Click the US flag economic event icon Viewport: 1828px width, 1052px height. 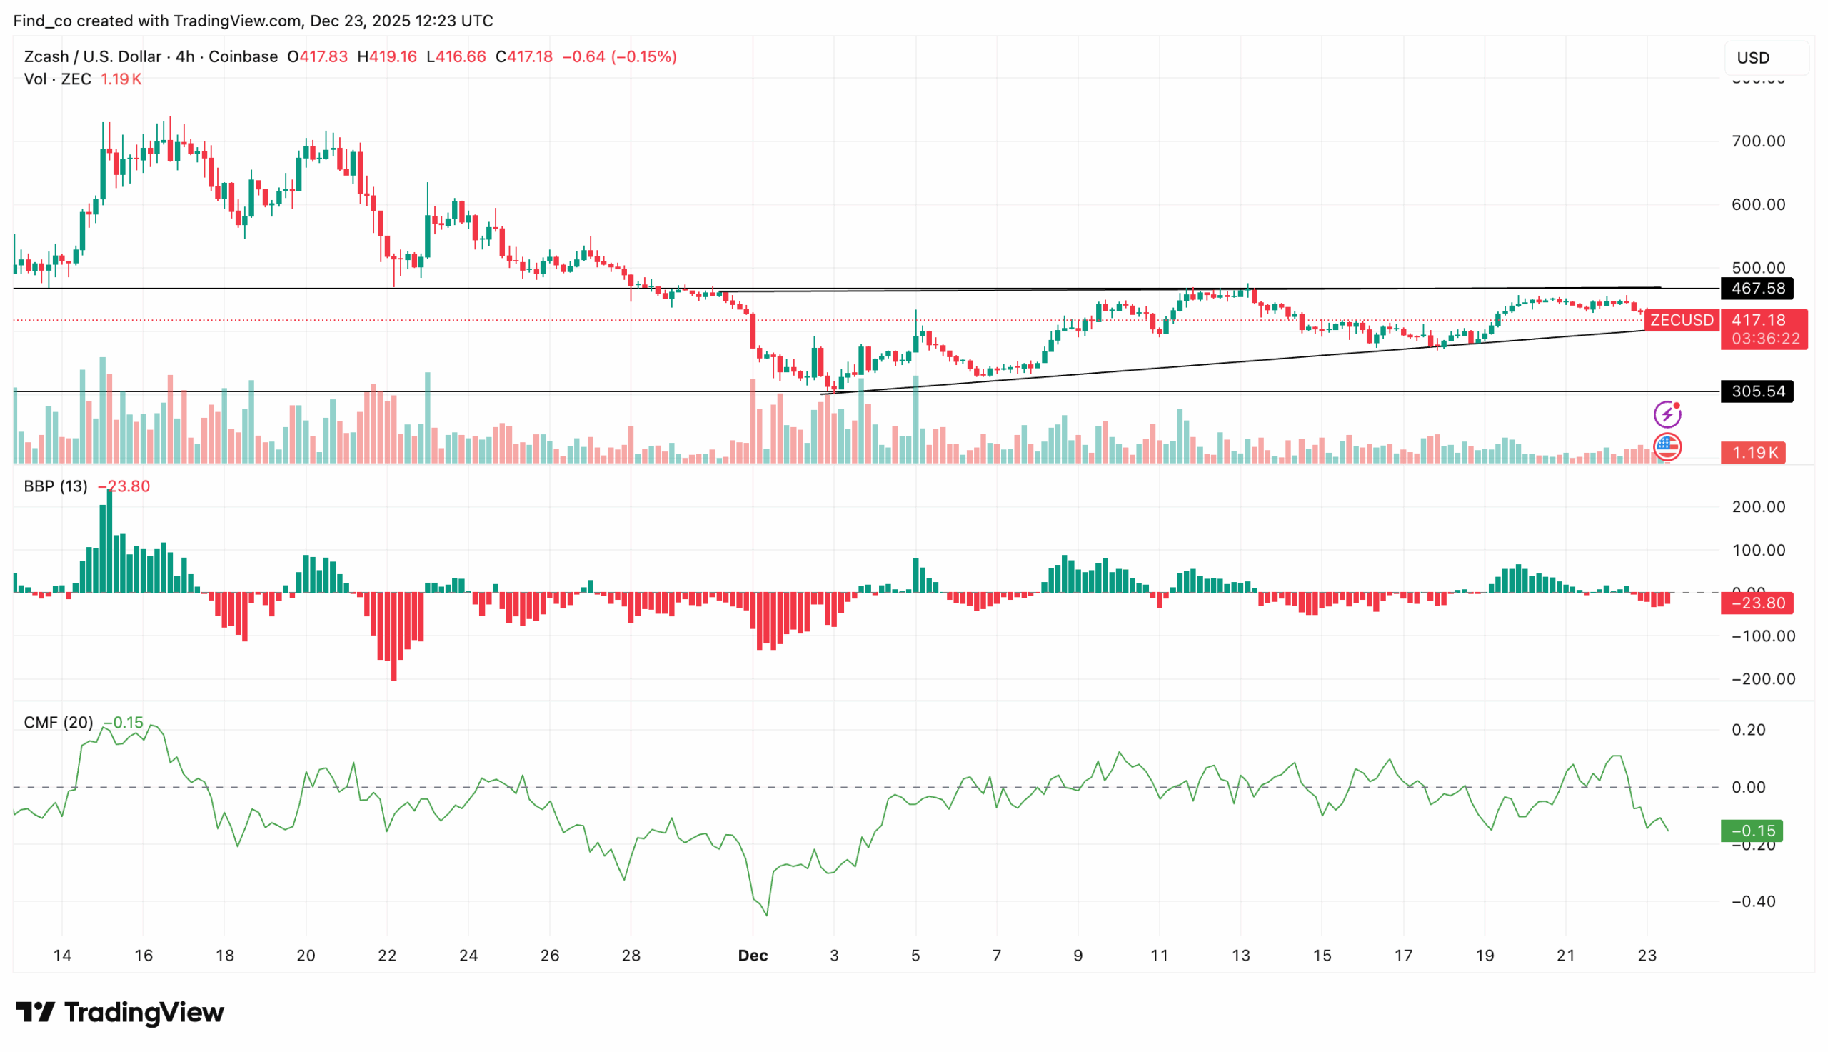[x=1666, y=446]
